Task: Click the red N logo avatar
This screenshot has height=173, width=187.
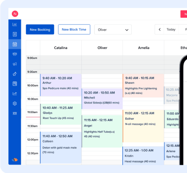Action: pos(15,14)
